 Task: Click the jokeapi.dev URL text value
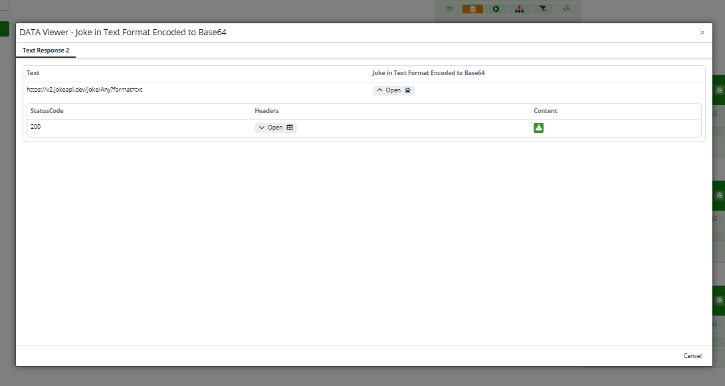tap(84, 90)
